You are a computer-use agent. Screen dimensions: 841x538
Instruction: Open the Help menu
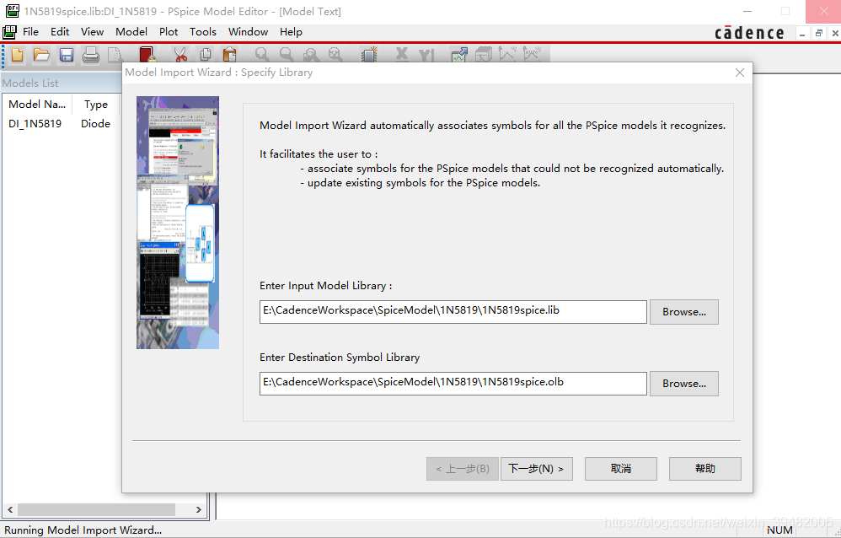click(x=291, y=32)
